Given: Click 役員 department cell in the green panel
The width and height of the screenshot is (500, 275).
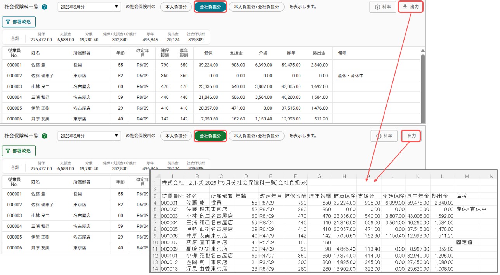Looking at the screenshot, I should click(78, 194).
